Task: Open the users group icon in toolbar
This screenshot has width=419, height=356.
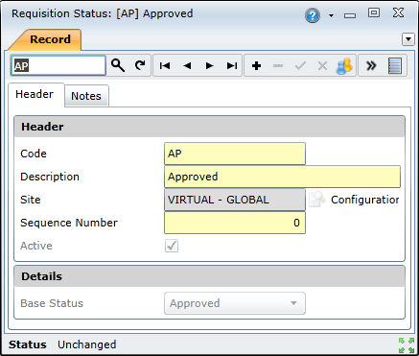Action: [344, 66]
